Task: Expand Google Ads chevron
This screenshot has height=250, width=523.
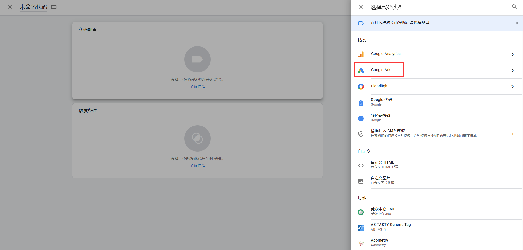Action: pyautogui.click(x=513, y=71)
